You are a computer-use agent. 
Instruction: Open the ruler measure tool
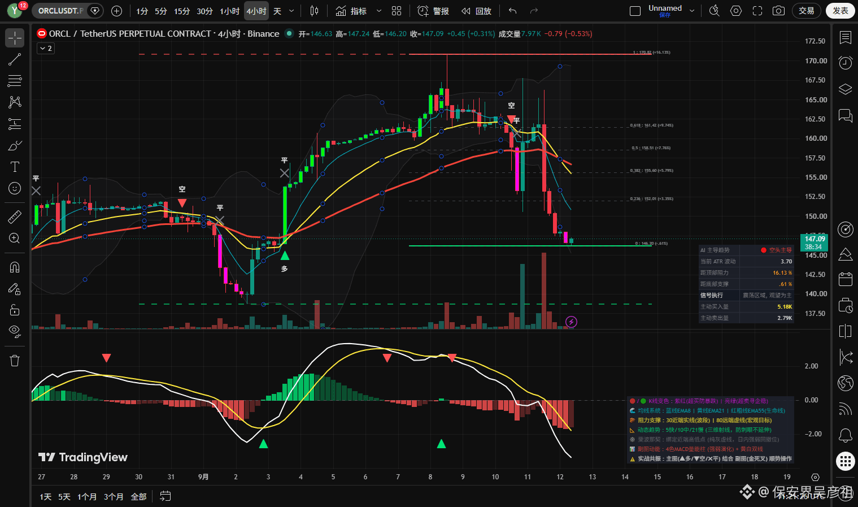pos(15,216)
